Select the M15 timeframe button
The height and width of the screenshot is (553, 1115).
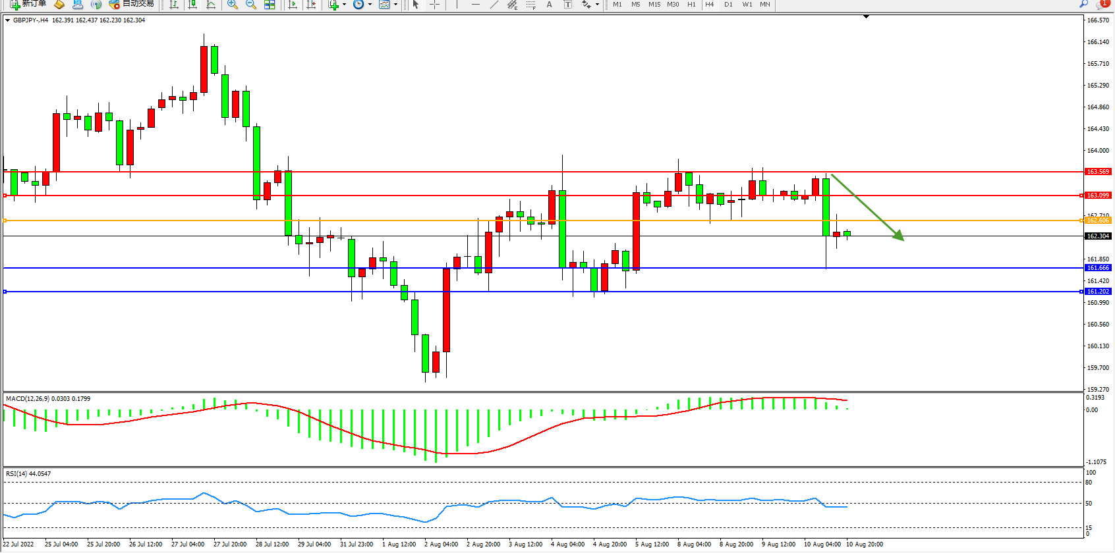(x=654, y=5)
